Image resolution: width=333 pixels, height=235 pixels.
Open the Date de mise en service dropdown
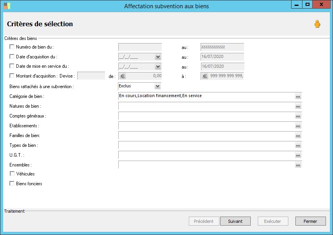click(x=157, y=67)
